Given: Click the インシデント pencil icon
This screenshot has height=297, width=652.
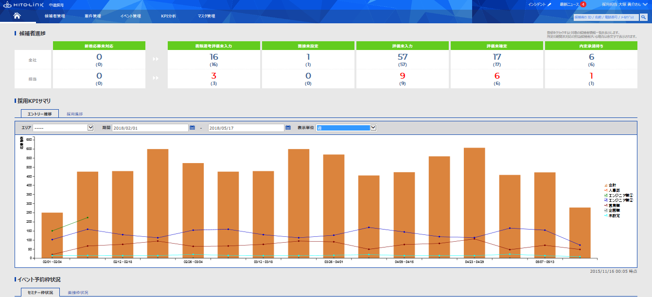Looking at the screenshot, I should coord(549,4).
